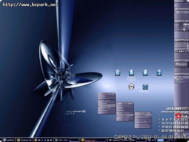Open the recycle bin orb icon

[x=118, y=73]
